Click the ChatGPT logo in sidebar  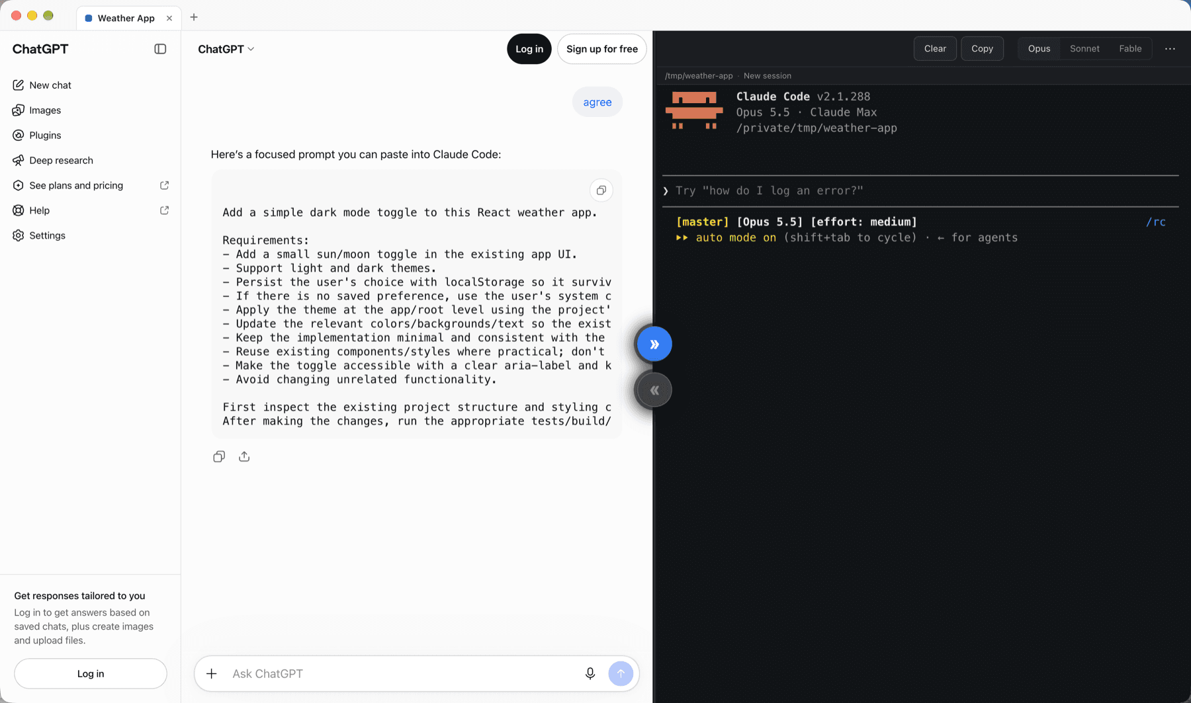coord(40,49)
